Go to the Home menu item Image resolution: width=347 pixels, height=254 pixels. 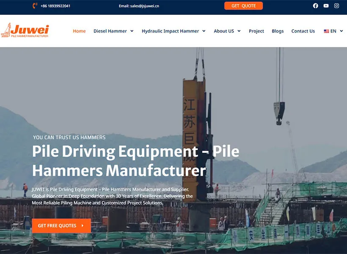[79, 31]
